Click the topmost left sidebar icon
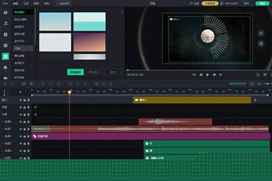272x181 pixels. (5, 13)
